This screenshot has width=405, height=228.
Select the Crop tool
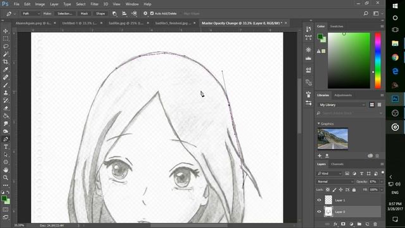click(x=6, y=62)
